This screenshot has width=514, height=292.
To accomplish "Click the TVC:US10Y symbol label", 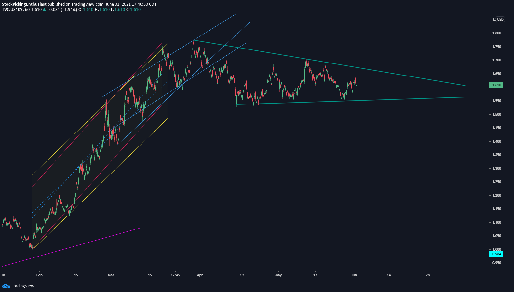I will tap(12, 10).
